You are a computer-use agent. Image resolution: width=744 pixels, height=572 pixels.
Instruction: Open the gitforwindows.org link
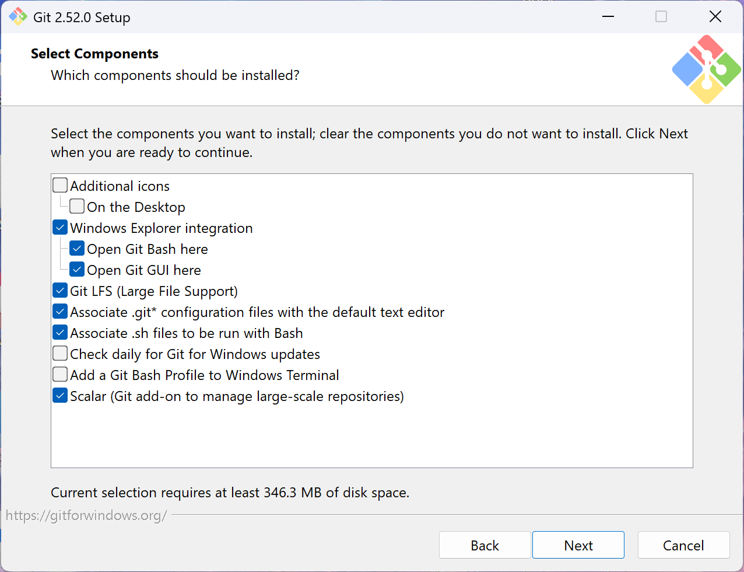tap(86, 515)
